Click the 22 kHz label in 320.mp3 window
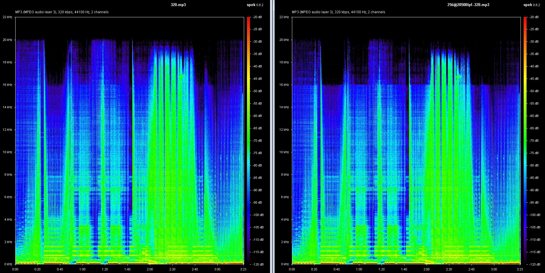The image size is (545, 273). pyautogui.click(x=7, y=17)
